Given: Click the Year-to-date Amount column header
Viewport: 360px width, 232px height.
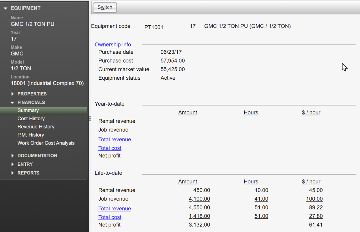Looking at the screenshot, I should tap(187, 113).
